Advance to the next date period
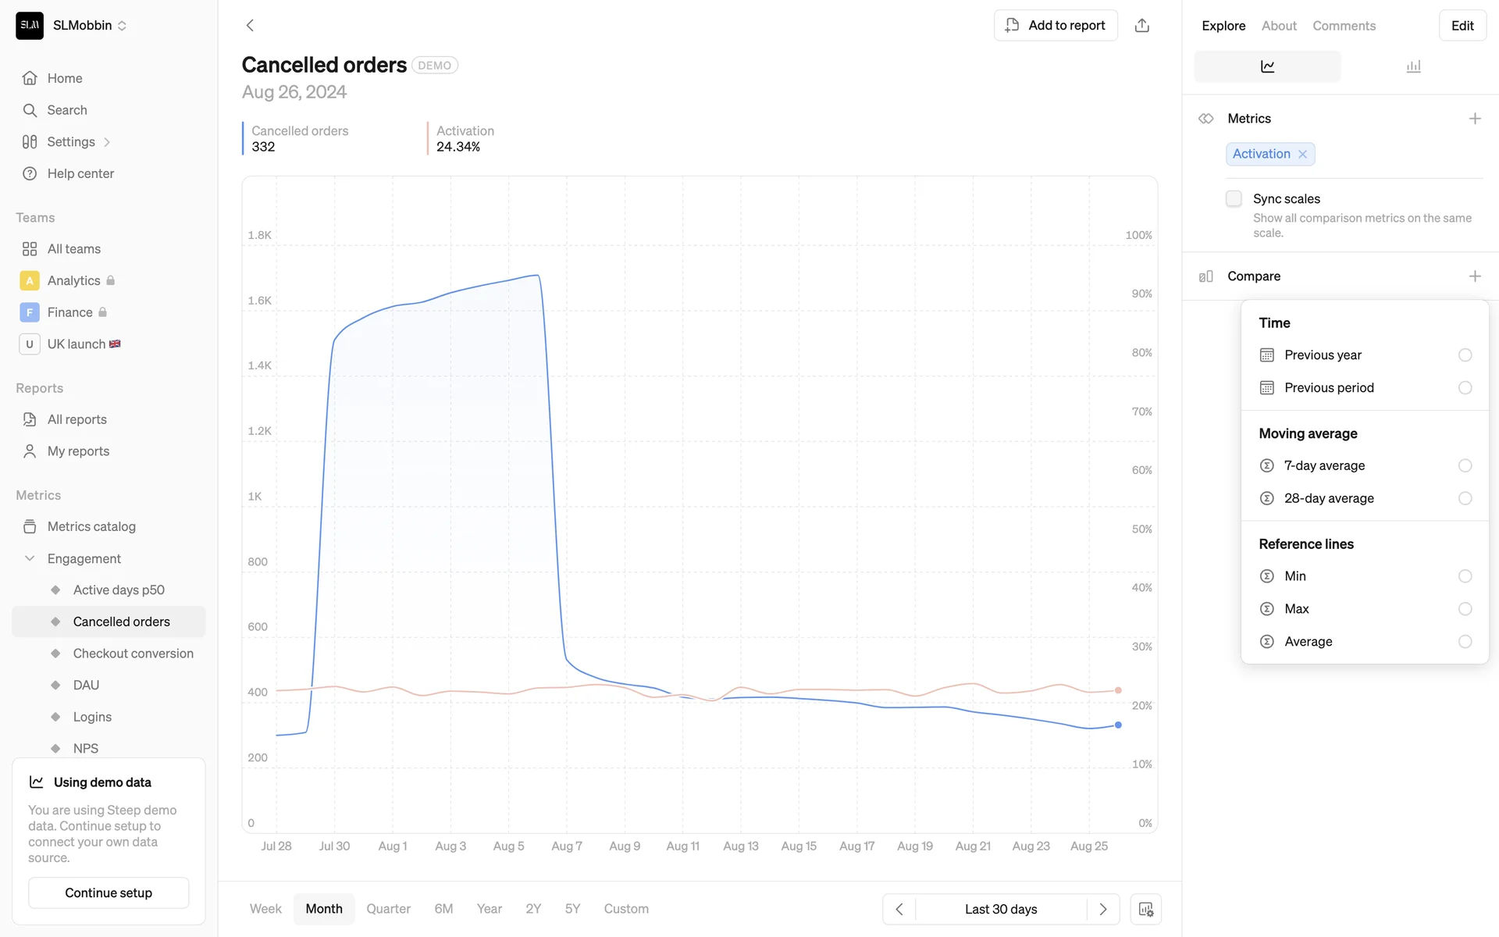 (x=1102, y=909)
